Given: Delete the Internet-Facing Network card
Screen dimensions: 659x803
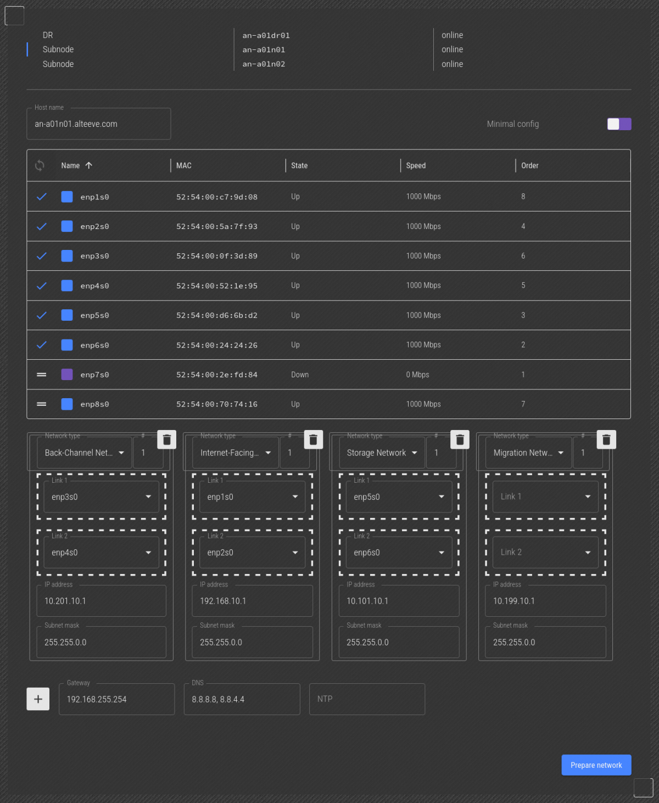Looking at the screenshot, I should point(313,439).
